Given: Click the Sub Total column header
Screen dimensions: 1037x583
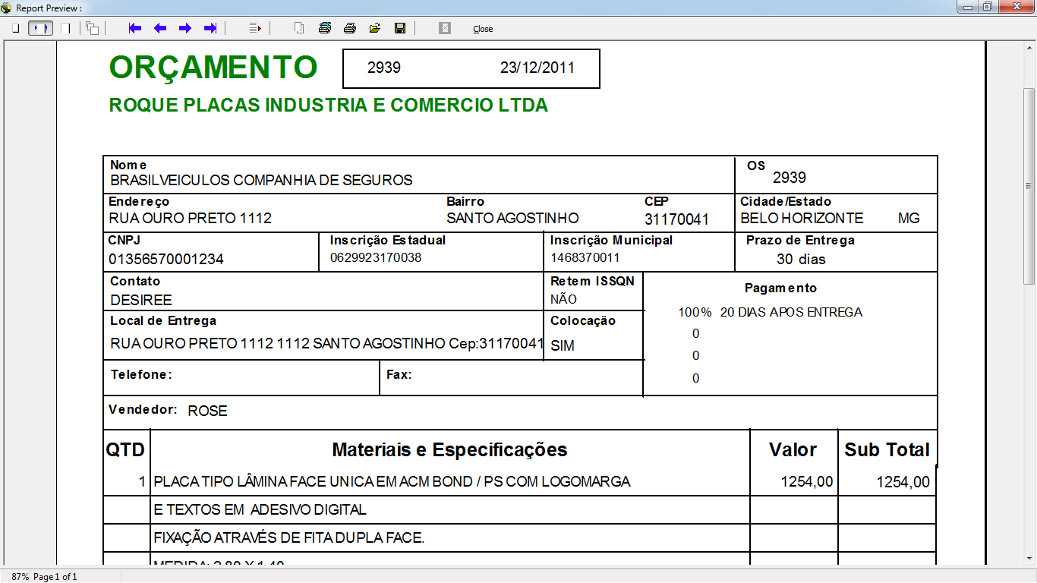Looking at the screenshot, I should point(887,449).
